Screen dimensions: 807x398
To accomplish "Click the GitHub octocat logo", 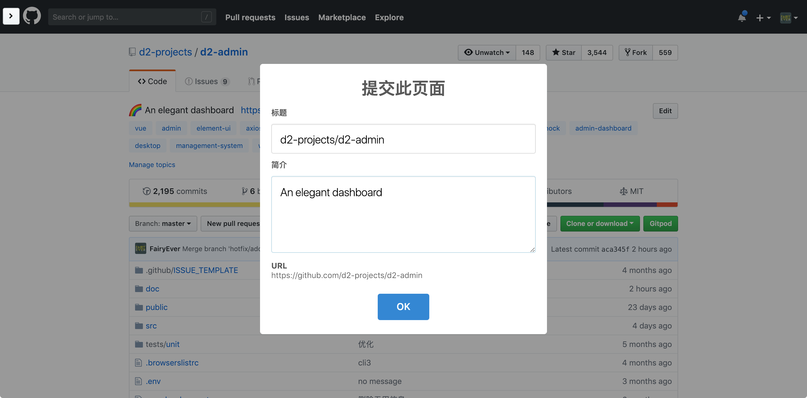I will coord(32,16).
